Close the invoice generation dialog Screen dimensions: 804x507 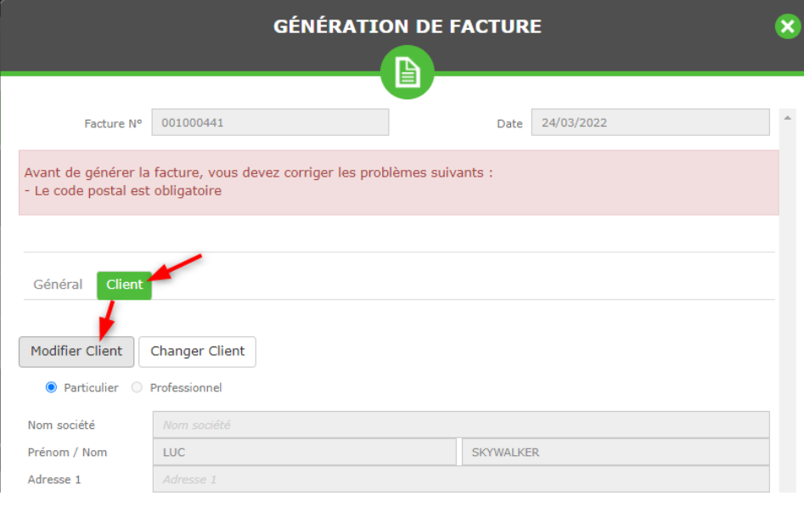click(x=788, y=26)
